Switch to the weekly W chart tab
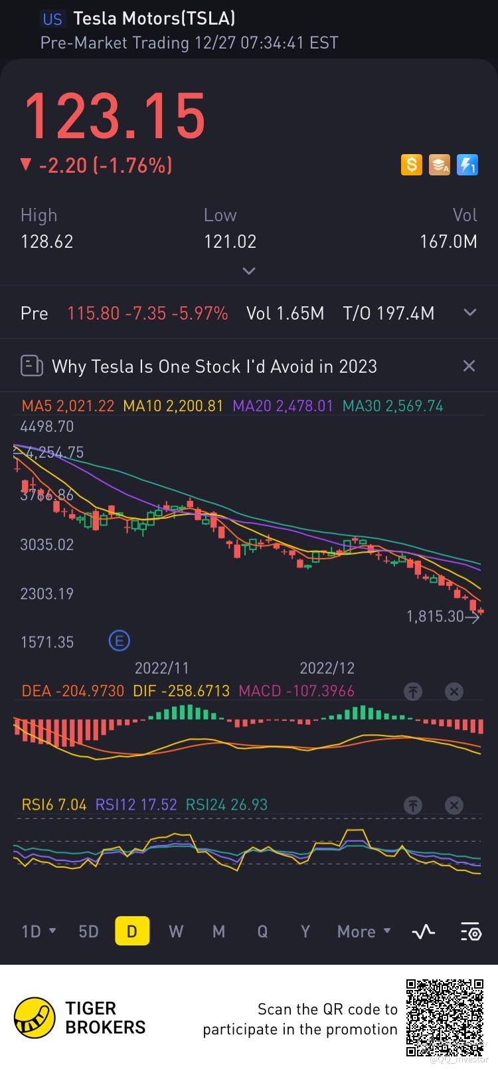The width and height of the screenshot is (498, 1071). [x=176, y=931]
